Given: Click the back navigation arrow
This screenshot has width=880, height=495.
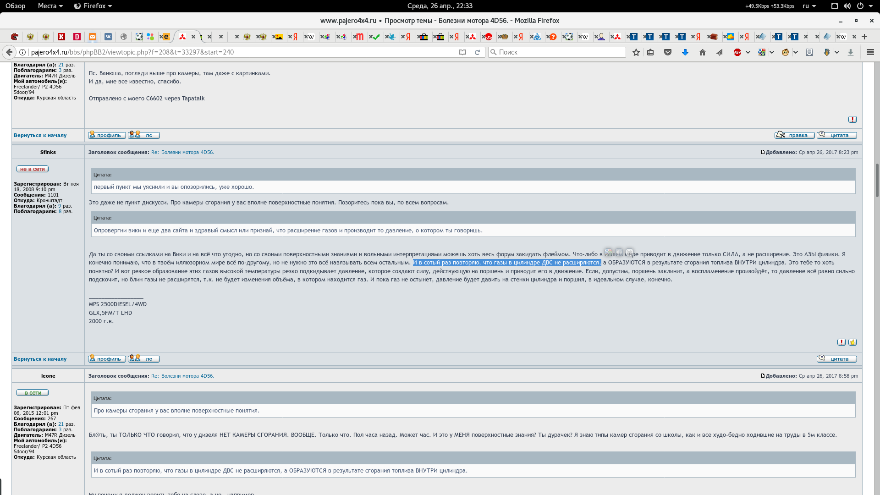Looking at the screenshot, I should tap(9, 52).
